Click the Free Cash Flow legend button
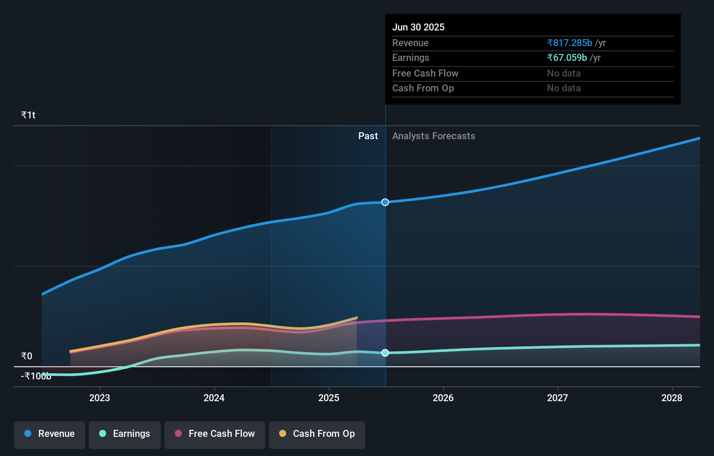714x456 pixels. pyautogui.click(x=214, y=435)
